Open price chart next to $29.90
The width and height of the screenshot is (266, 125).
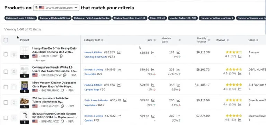click(153, 116)
